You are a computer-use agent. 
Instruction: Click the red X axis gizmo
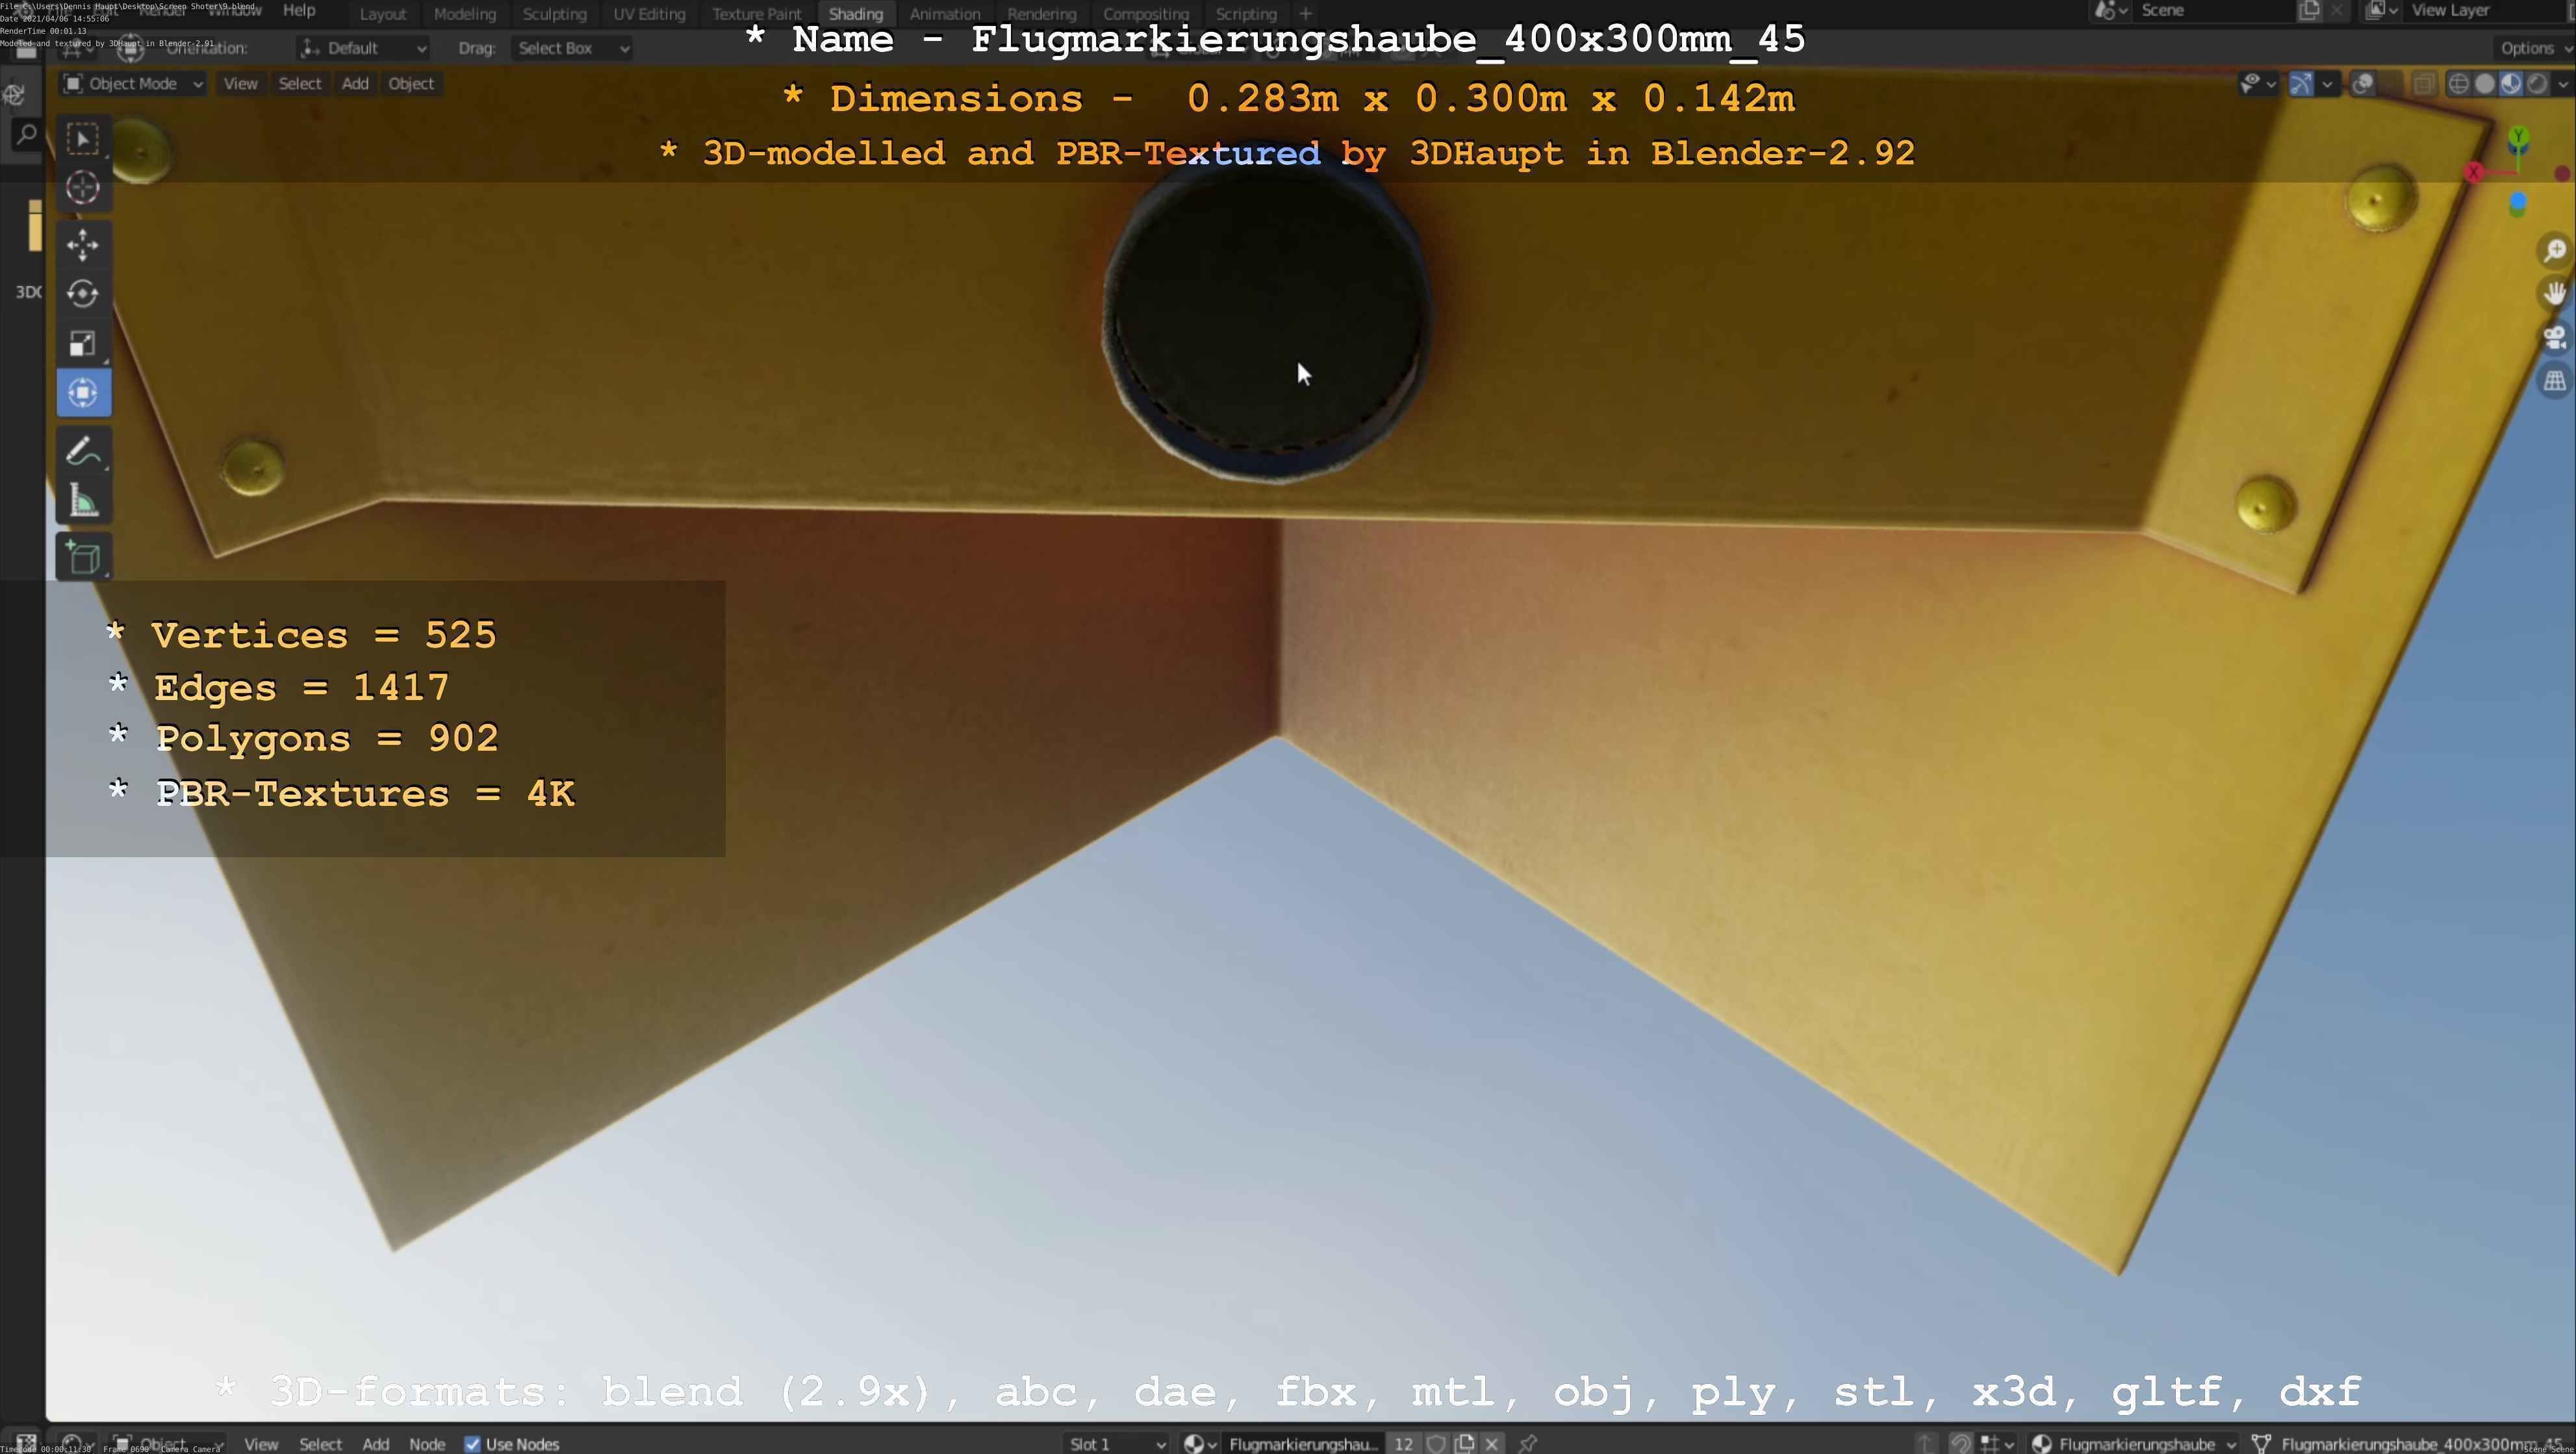pyautogui.click(x=2474, y=172)
